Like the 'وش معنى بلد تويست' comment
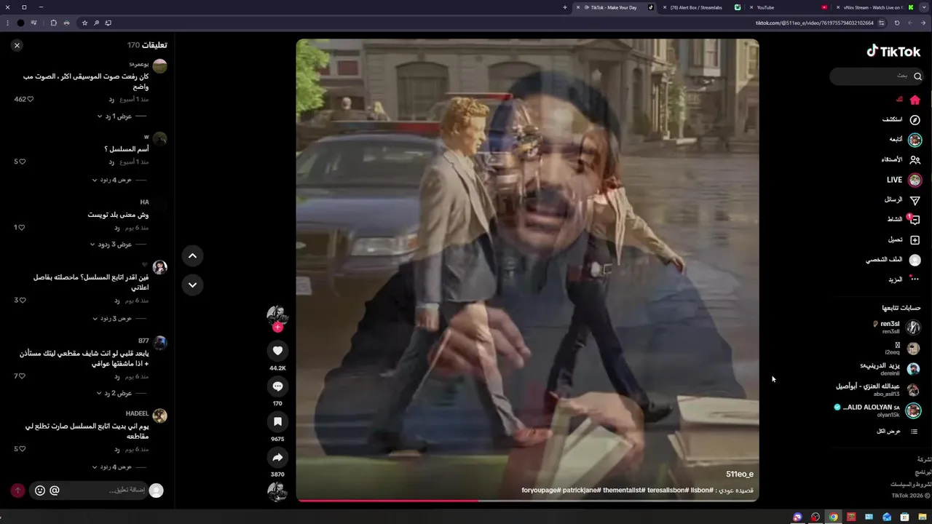The width and height of the screenshot is (932, 524). coord(21,227)
